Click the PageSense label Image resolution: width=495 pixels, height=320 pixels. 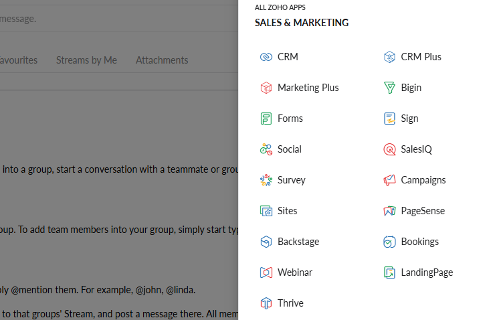423,211
